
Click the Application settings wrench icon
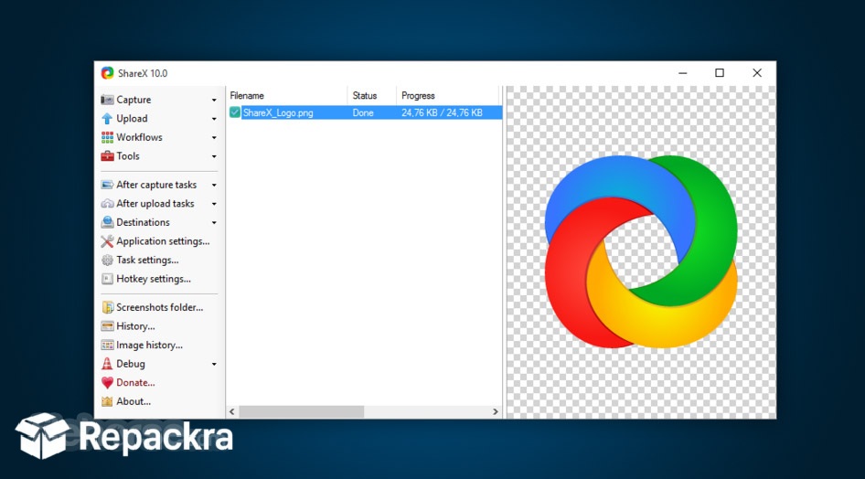107,241
